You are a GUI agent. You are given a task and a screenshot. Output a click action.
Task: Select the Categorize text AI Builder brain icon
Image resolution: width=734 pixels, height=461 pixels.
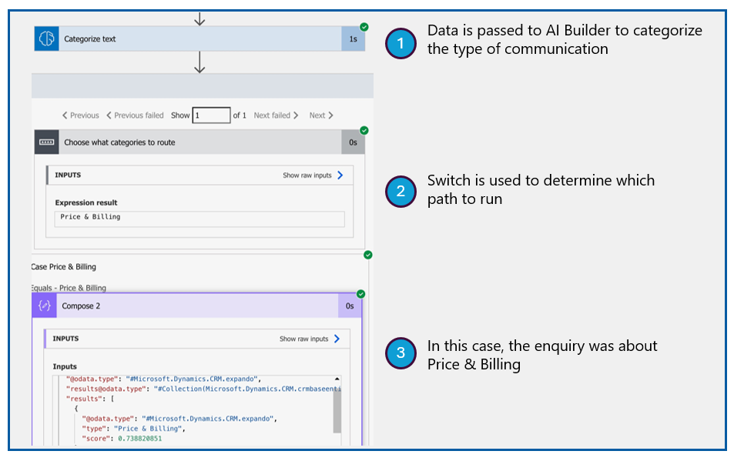(x=45, y=38)
